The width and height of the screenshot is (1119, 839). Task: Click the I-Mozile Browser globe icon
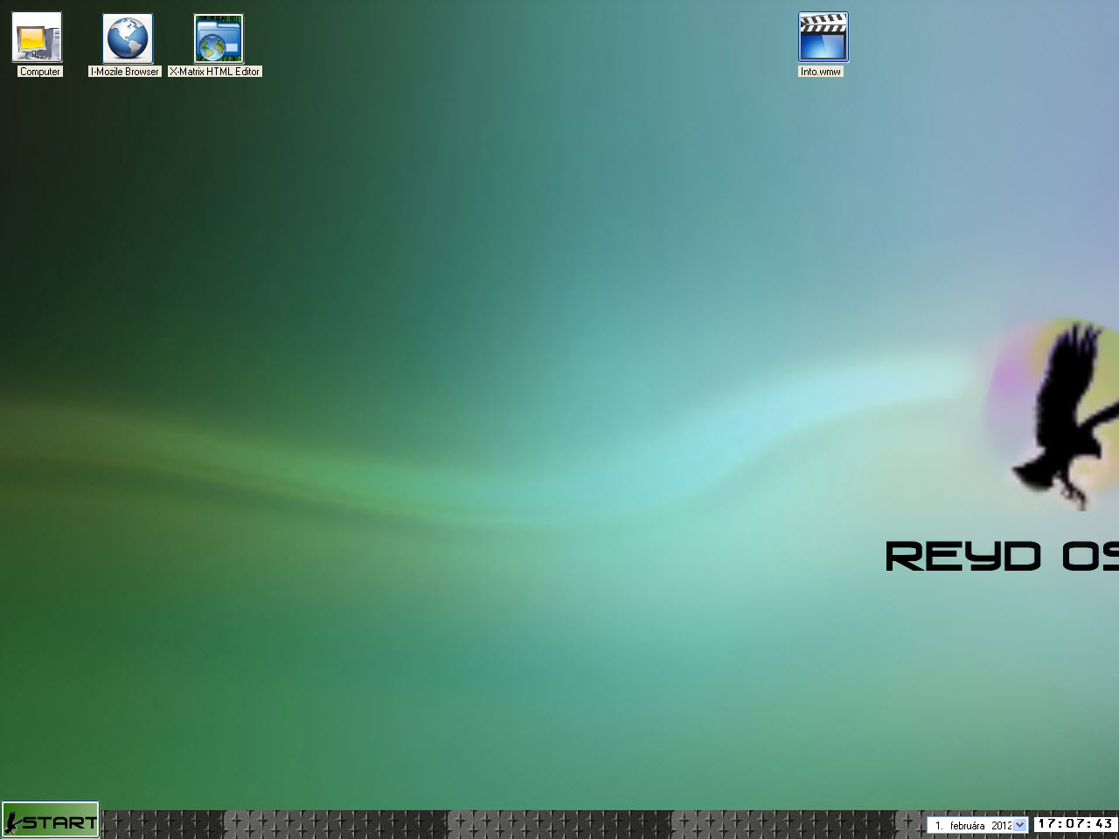[x=128, y=38]
